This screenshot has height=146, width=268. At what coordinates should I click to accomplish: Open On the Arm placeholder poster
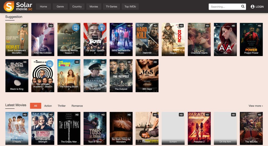click(225, 128)
